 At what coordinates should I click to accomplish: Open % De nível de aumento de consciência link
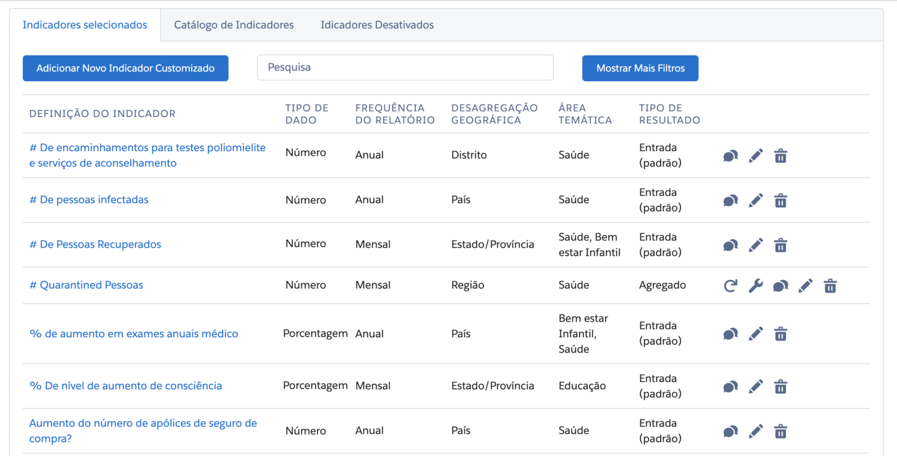126,385
